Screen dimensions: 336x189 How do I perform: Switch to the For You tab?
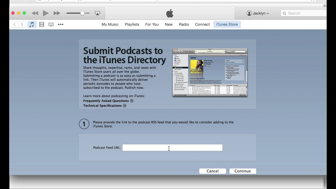(152, 24)
